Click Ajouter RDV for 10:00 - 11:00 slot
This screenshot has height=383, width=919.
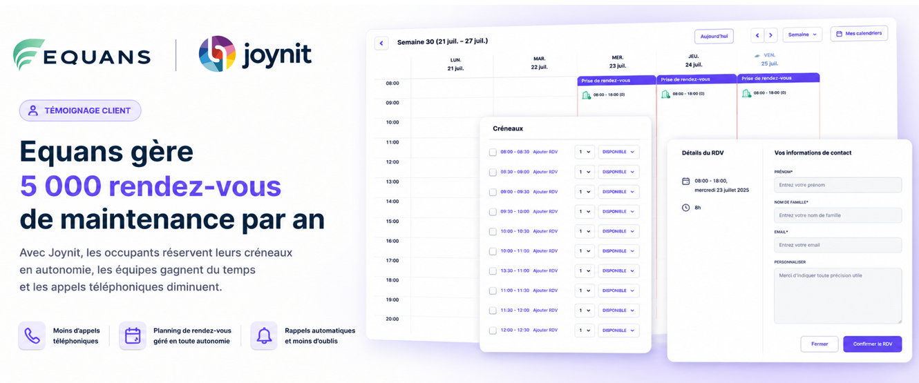pos(545,251)
